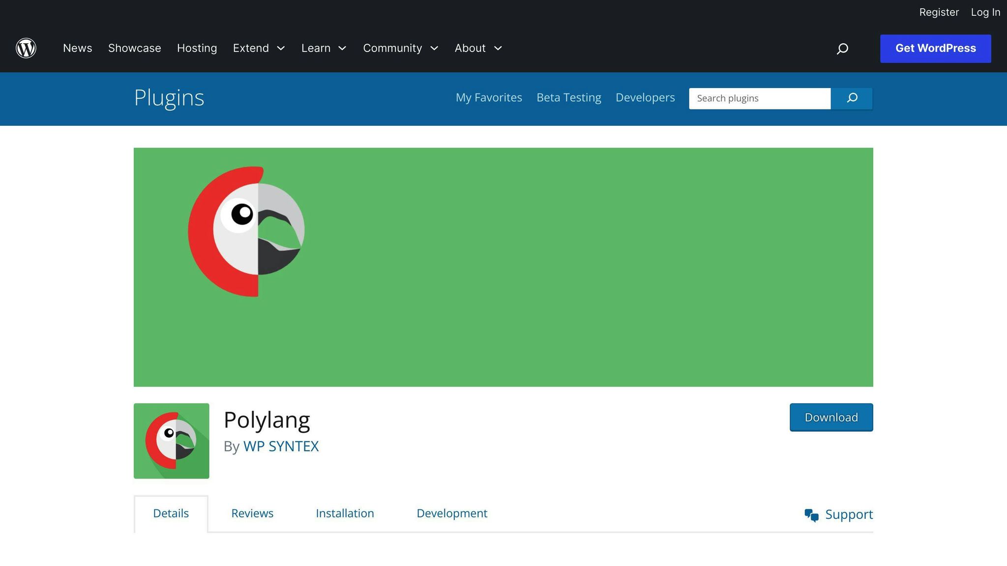This screenshot has height=566, width=1007.
Task: Click the Support speech bubbles icon
Action: click(x=811, y=515)
